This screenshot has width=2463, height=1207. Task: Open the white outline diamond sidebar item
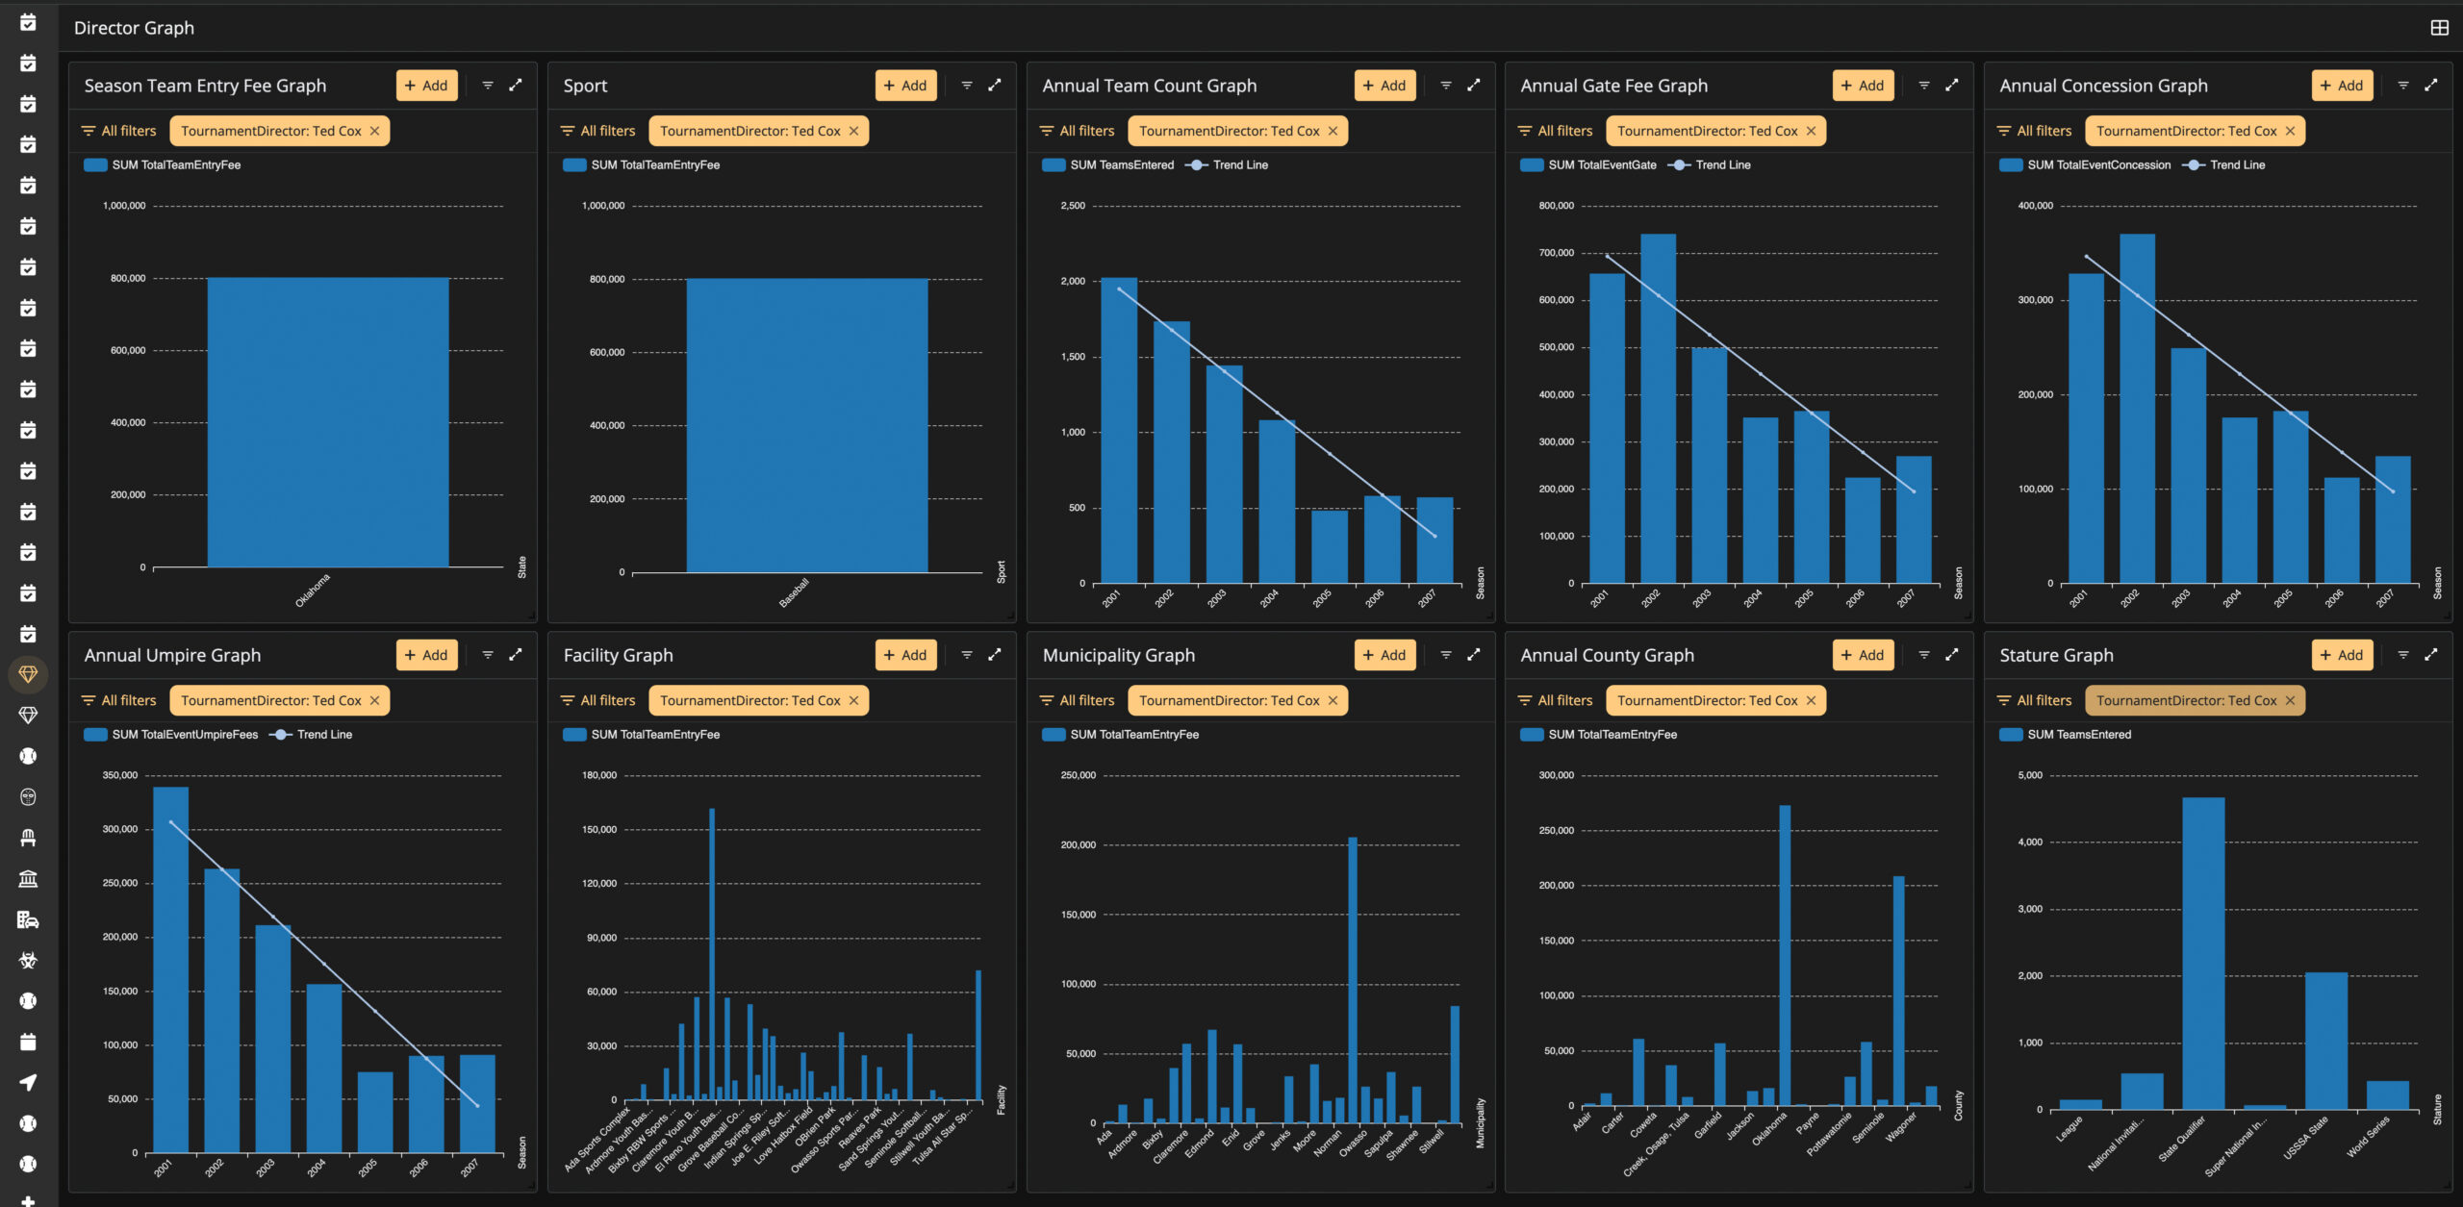coord(28,716)
